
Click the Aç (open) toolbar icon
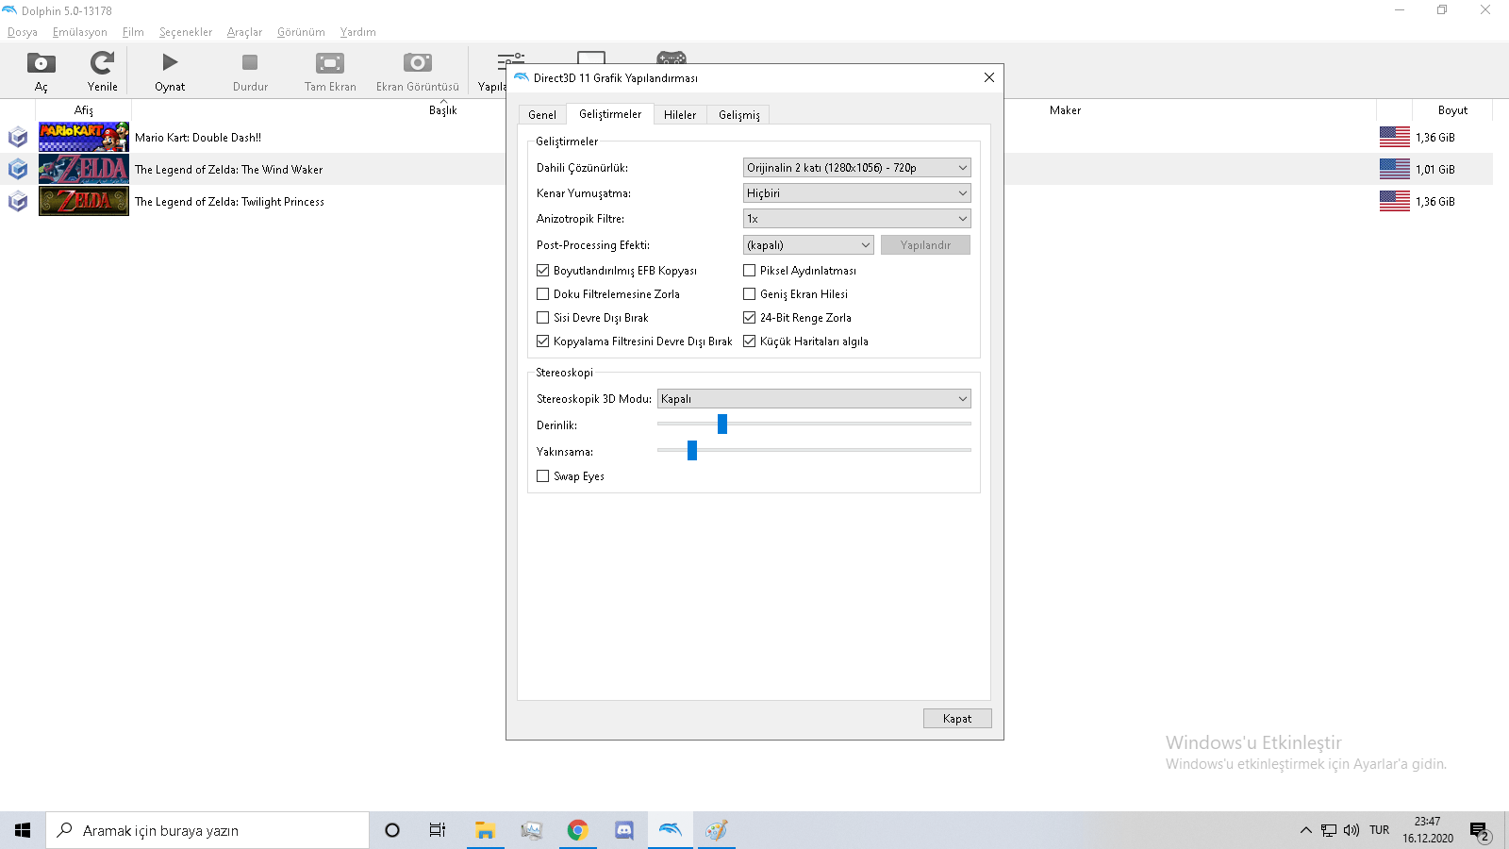41,63
